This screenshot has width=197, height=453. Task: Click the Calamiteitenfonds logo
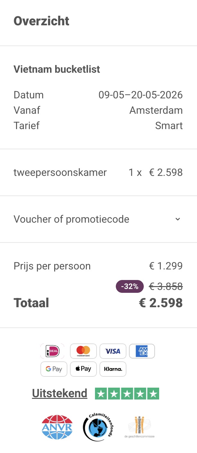(98, 427)
